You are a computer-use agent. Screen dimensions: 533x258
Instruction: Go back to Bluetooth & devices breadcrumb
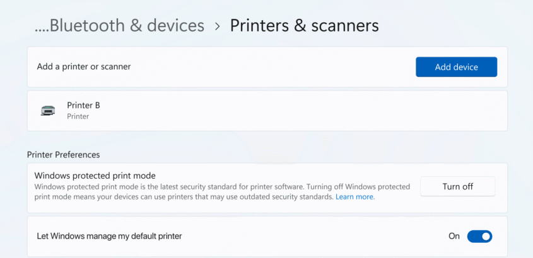127,26
